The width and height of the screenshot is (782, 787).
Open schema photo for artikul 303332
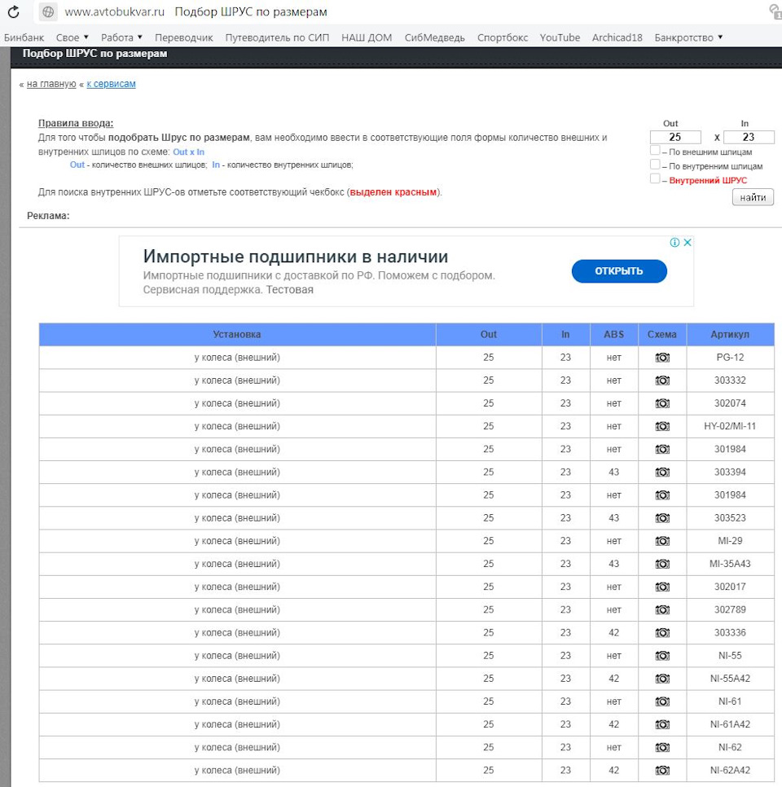(663, 380)
